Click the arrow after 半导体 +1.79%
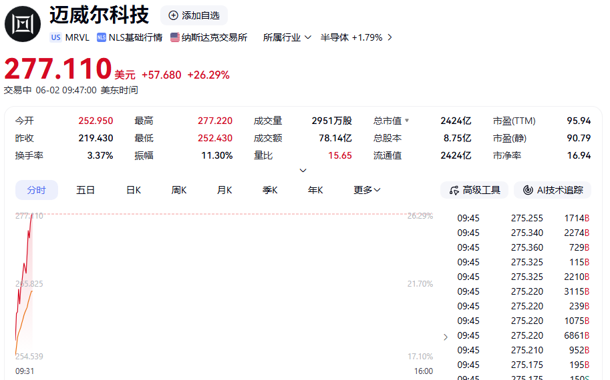 [390, 37]
